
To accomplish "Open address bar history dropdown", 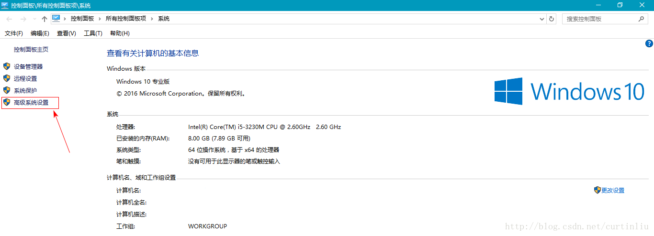I will click(541, 19).
